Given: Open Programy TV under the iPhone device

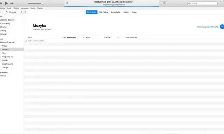Looking at the screenshot, I should point(7,57).
